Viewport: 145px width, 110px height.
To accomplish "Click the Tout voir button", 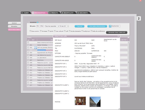I will (80, 26).
